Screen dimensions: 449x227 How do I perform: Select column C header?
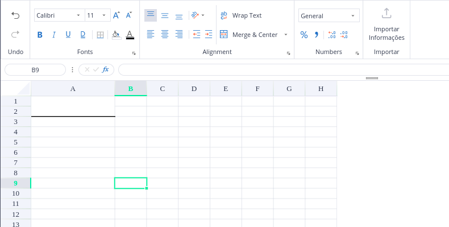pyautogui.click(x=163, y=89)
